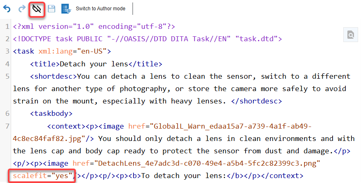Click line number 5 in the gutter
The height and width of the screenshot is (183, 361).
point(8,76)
